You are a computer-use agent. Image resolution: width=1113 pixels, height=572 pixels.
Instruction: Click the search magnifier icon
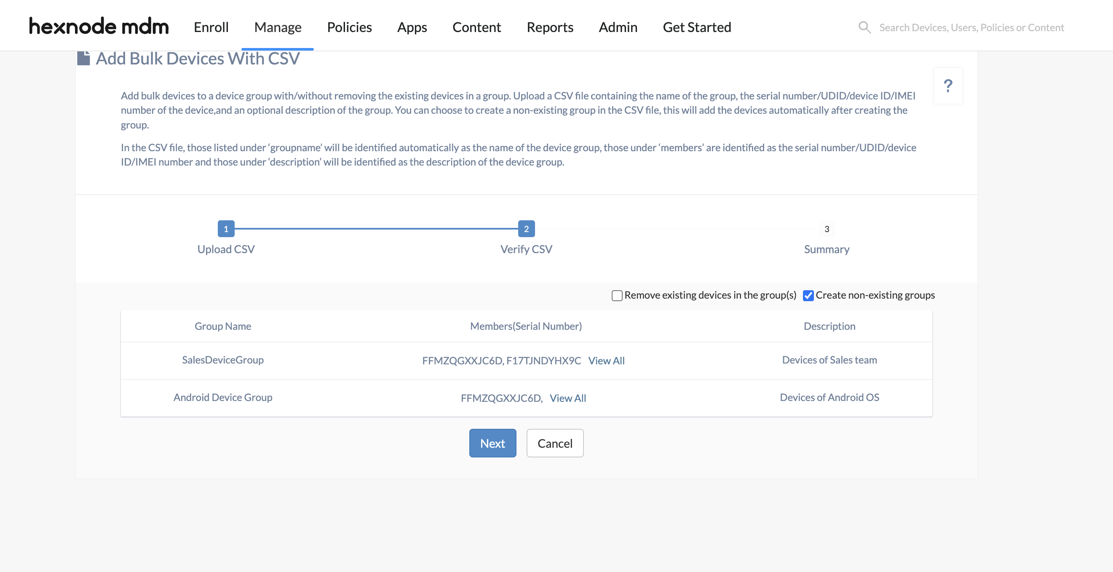point(864,27)
